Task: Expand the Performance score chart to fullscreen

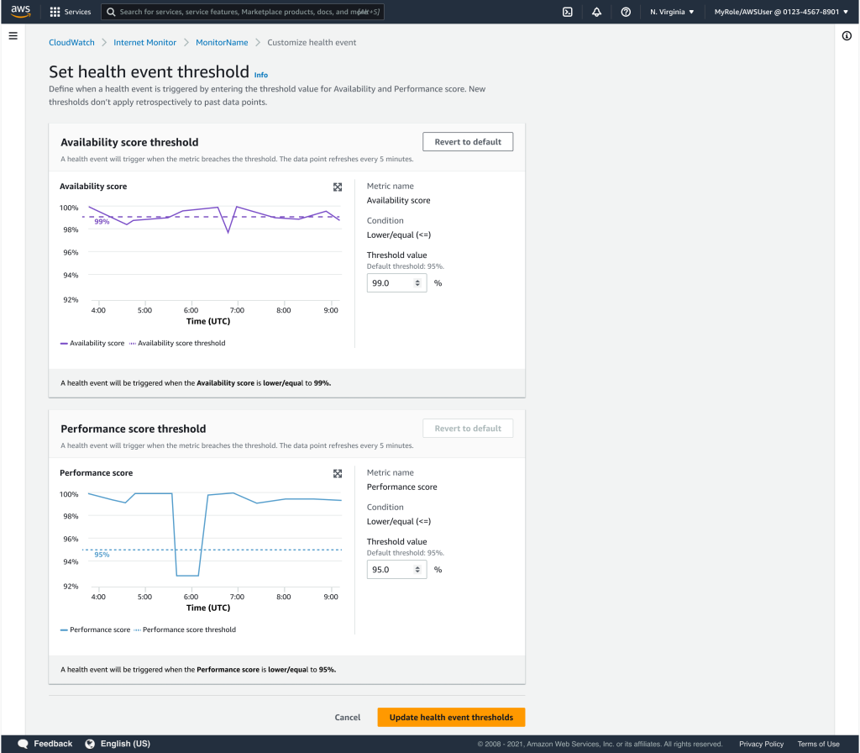Action: [338, 473]
